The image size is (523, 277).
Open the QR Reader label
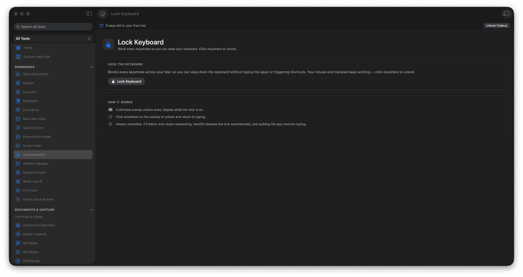coord(31,252)
